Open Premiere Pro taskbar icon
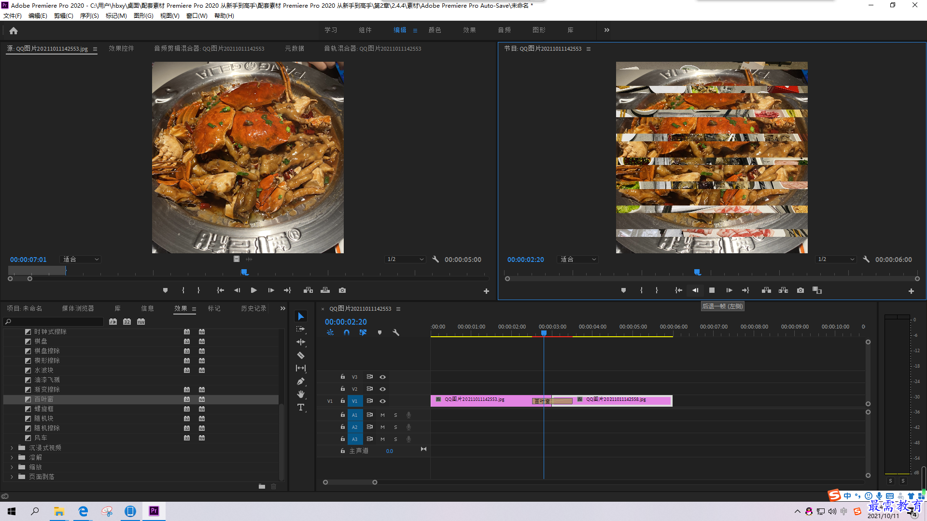Image resolution: width=927 pixels, height=521 pixels. click(x=154, y=511)
